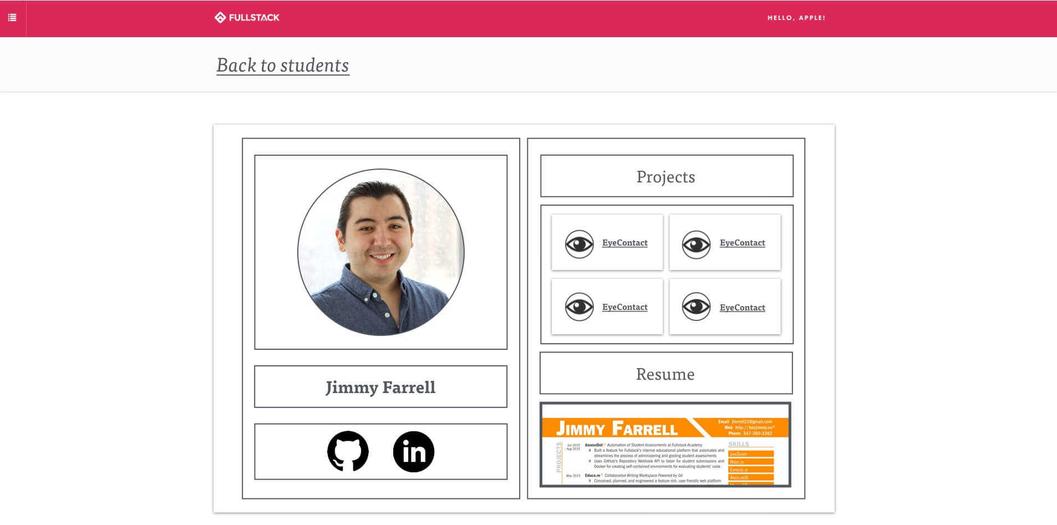
Task: Click the eye icon in the top-right project card
Action: click(696, 244)
